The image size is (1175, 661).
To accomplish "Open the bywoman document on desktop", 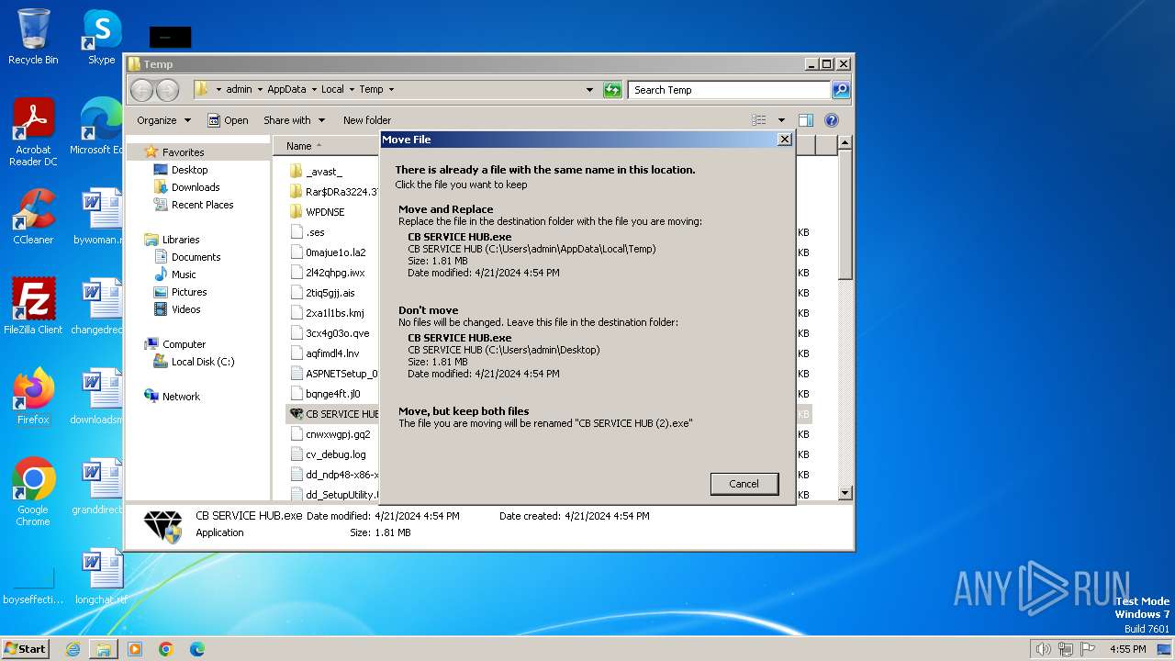I will 99,217.
